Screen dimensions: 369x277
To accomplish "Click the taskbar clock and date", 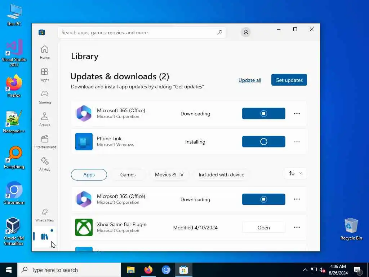I will tap(338, 270).
